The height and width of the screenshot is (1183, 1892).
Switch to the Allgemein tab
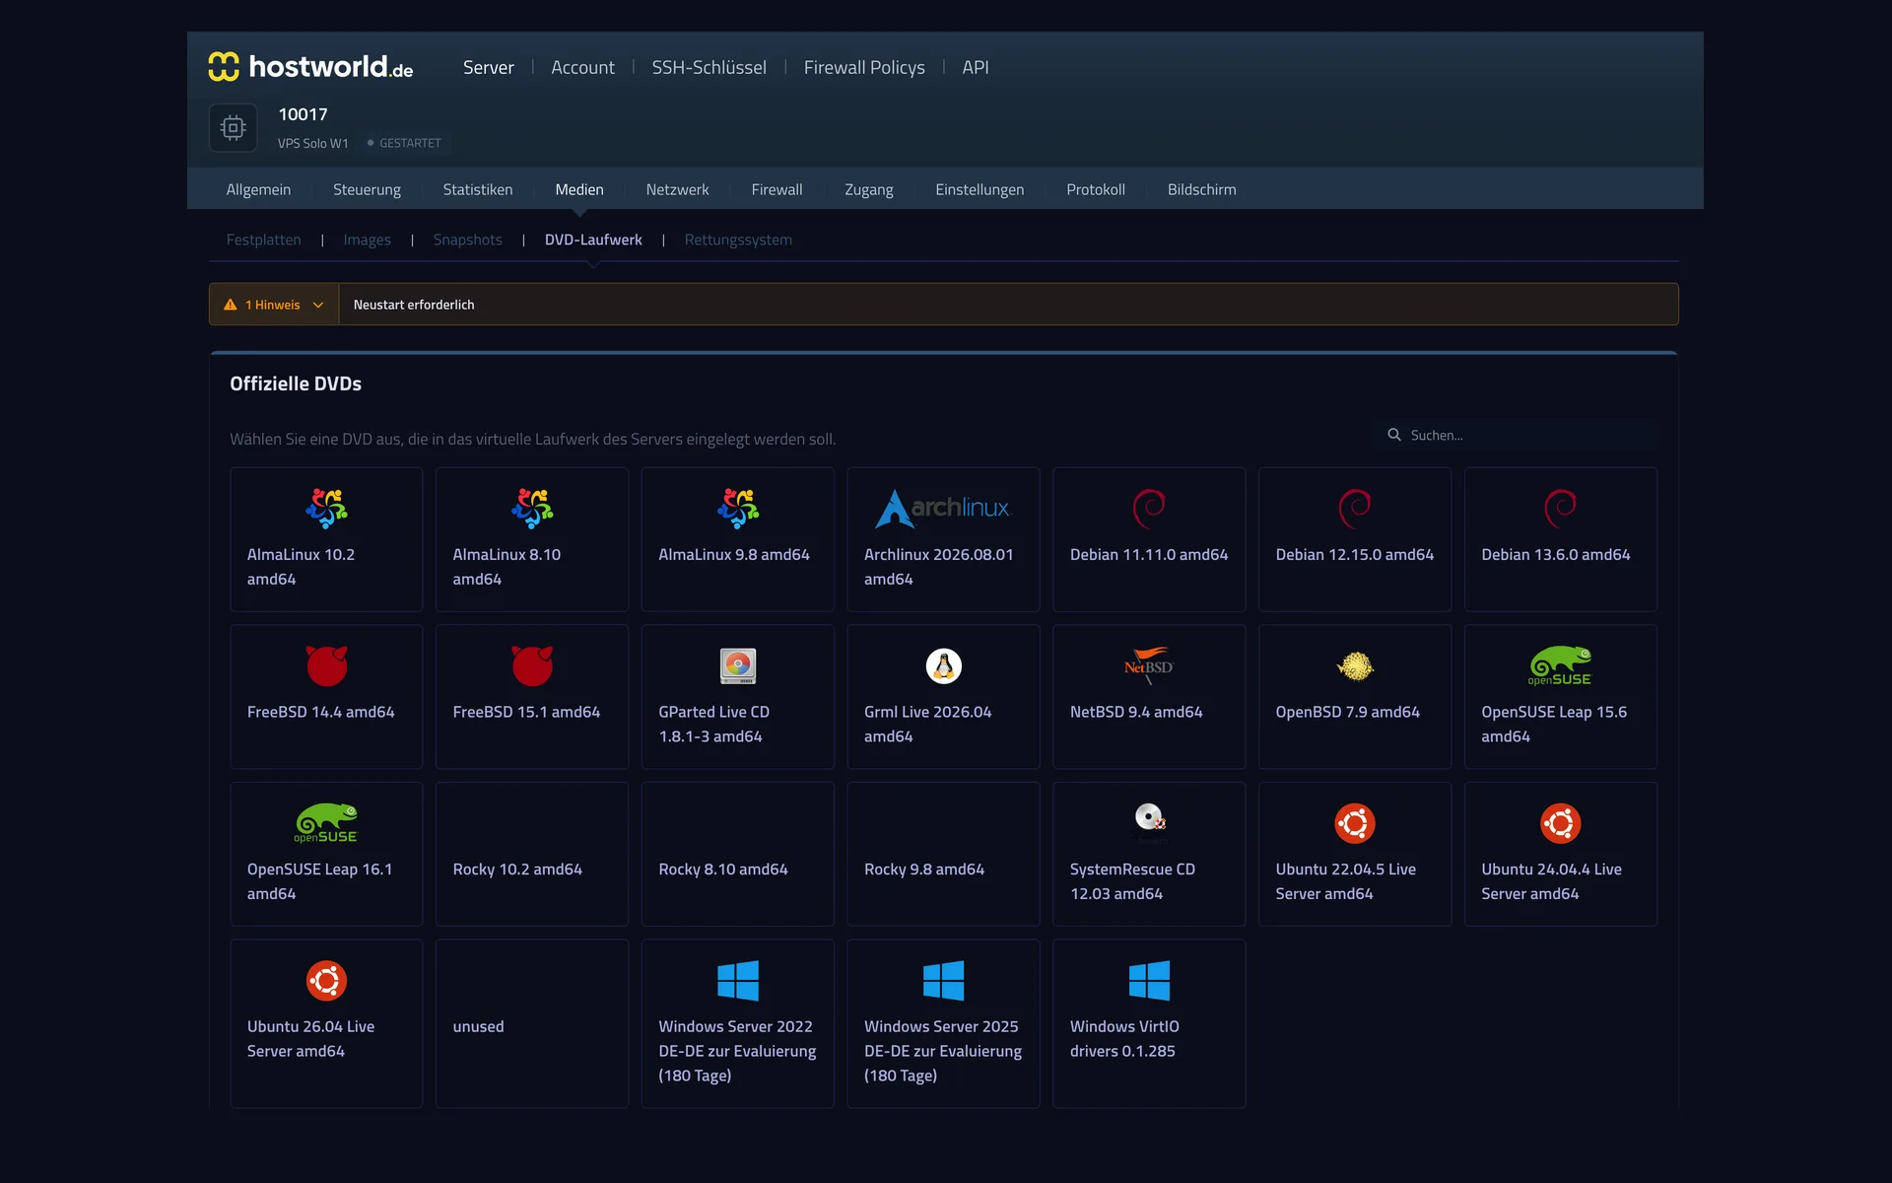(x=258, y=189)
